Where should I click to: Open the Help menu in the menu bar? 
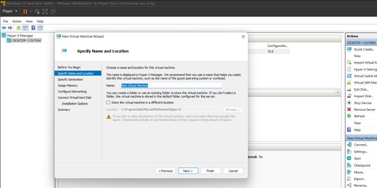click(x=40, y=21)
